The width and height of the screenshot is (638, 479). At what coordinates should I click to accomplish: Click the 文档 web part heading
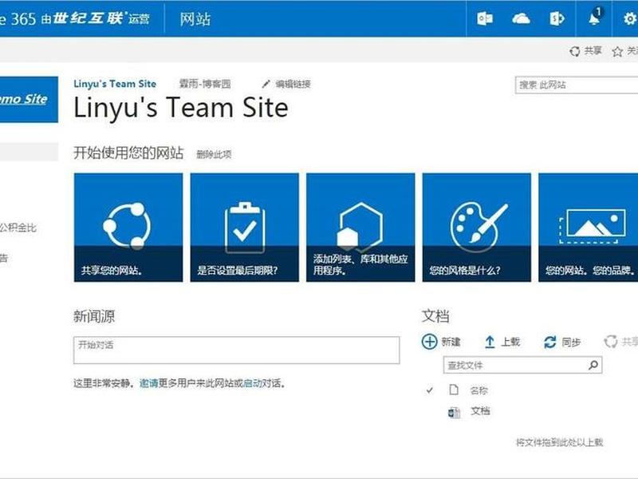435,316
